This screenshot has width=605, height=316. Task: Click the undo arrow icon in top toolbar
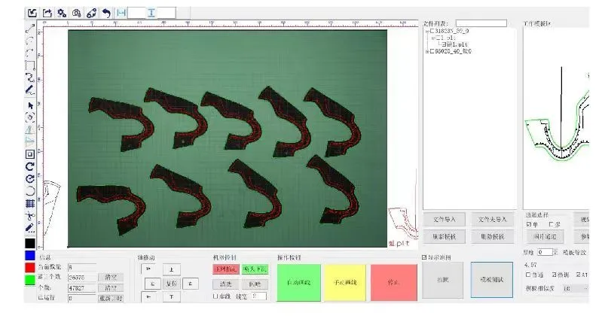pyautogui.click(x=106, y=13)
